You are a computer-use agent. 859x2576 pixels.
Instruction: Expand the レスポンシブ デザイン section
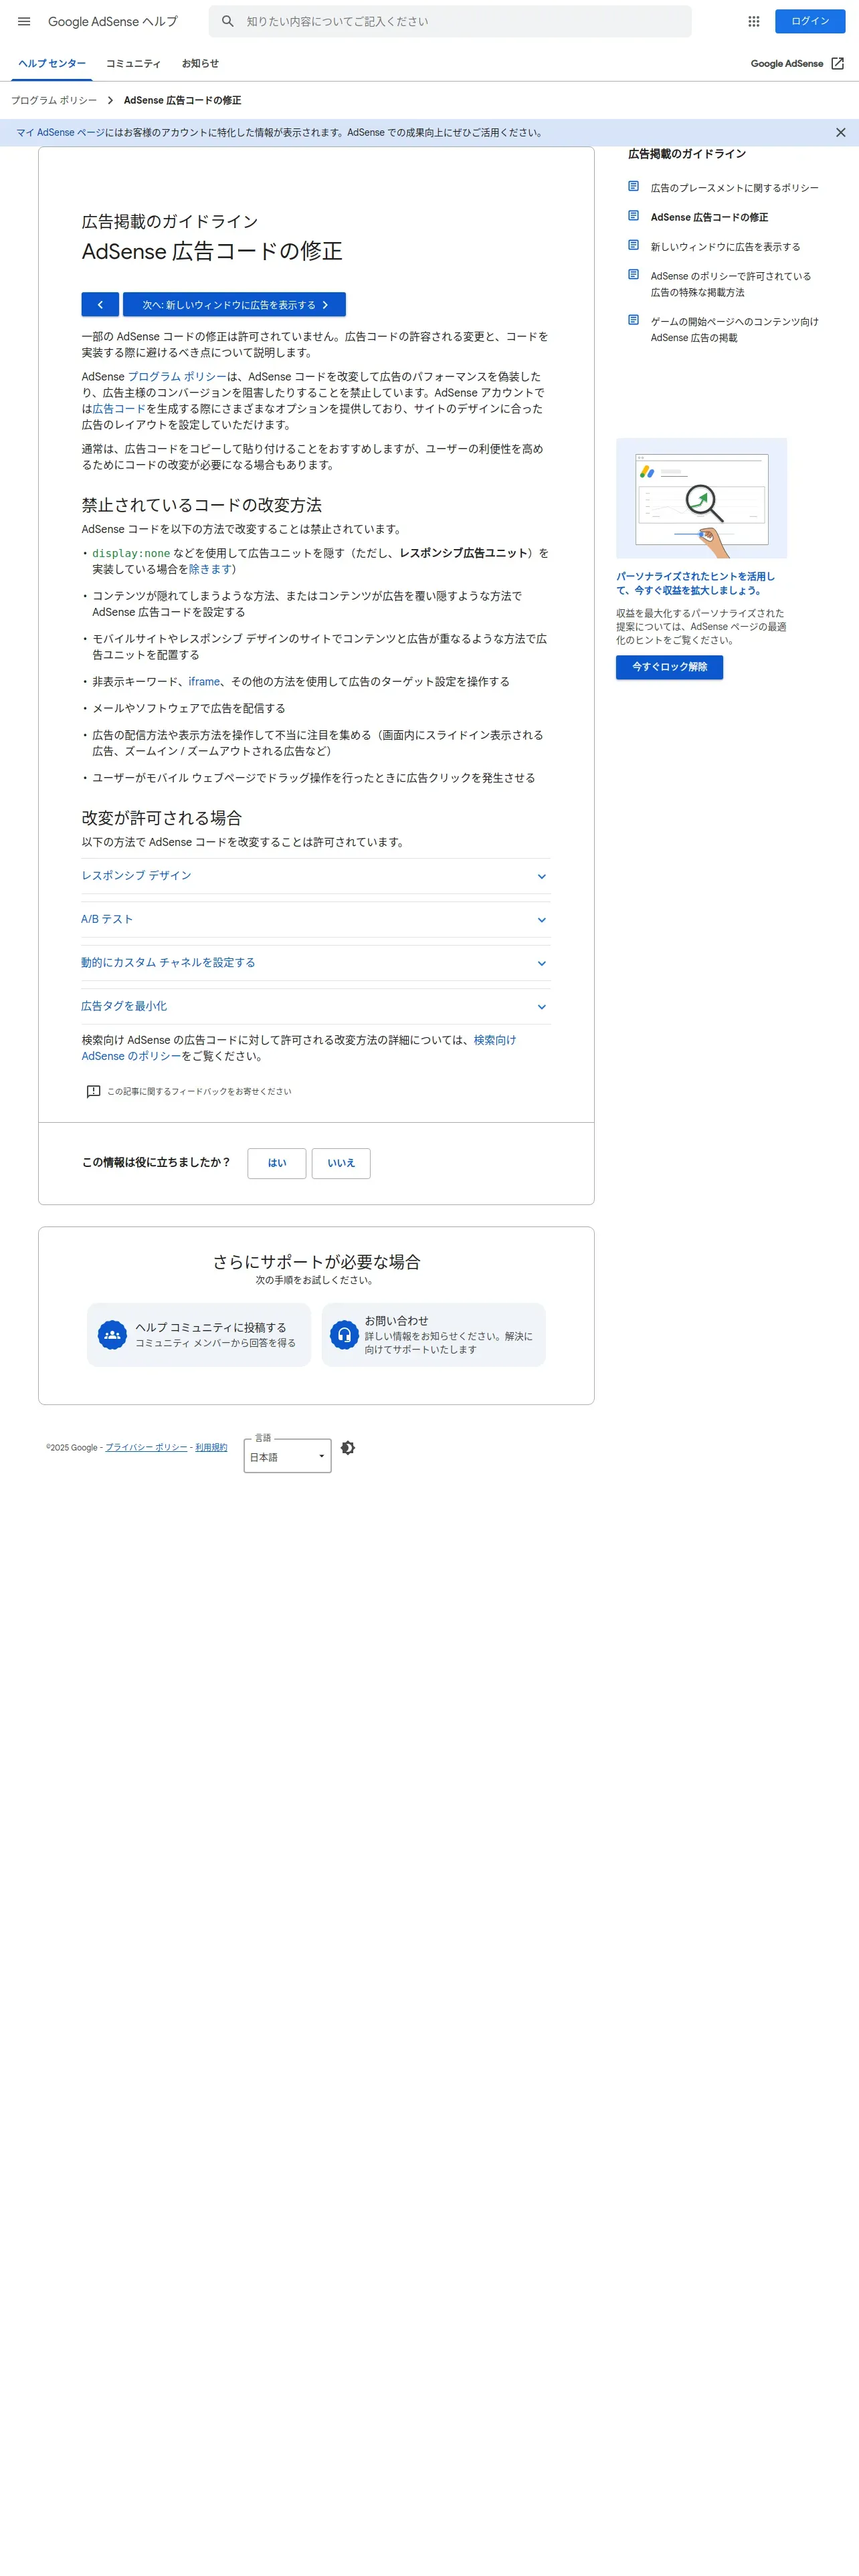click(316, 876)
